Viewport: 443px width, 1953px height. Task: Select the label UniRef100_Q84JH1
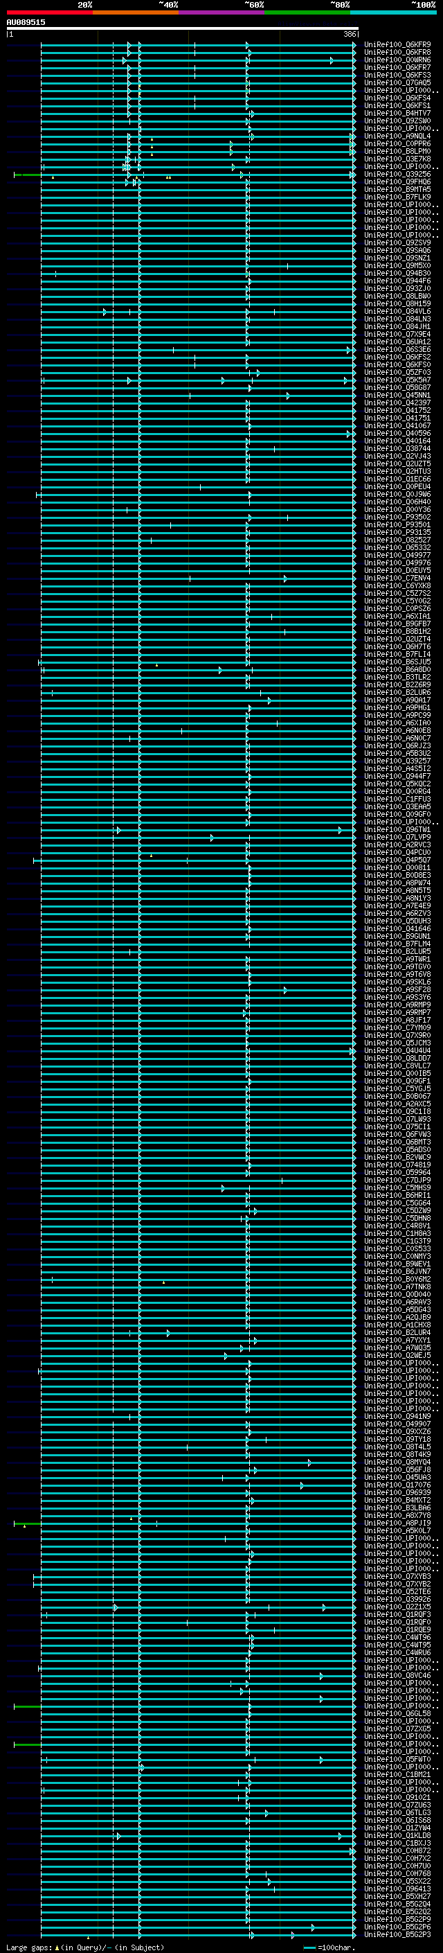point(397,327)
